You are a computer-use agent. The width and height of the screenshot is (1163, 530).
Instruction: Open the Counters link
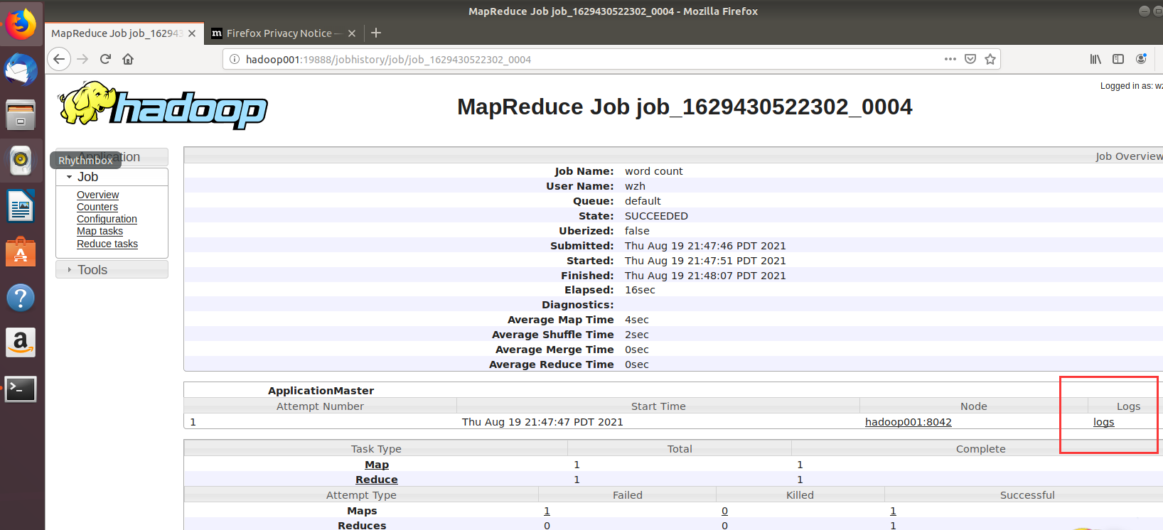[97, 207]
